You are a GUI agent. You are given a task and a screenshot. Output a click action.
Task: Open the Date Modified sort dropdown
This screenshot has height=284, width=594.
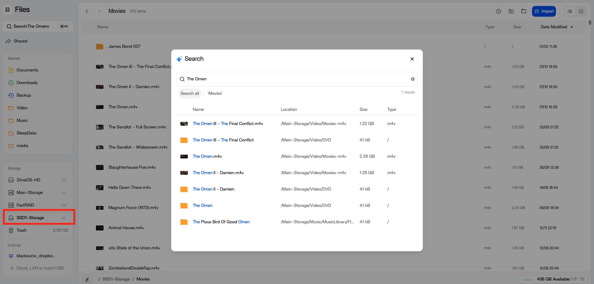point(556,27)
